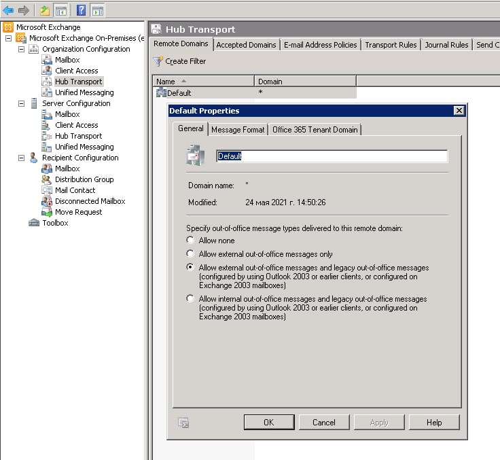Select Mailbox label under Recipient Configuration
Screen dimensions: 500x460
(x=67, y=169)
